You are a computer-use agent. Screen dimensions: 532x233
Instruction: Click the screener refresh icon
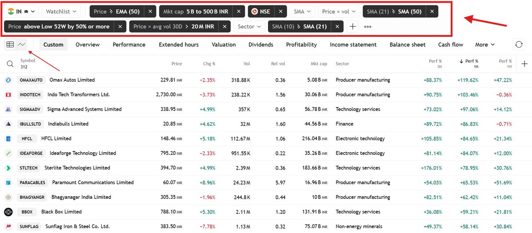click(x=519, y=44)
